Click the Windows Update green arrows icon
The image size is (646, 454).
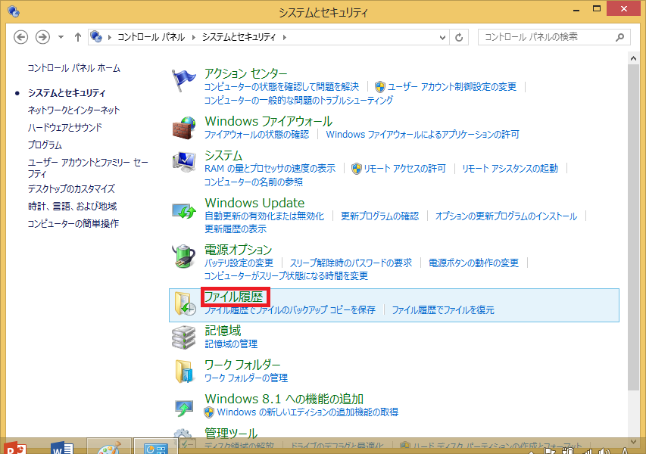(184, 211)
